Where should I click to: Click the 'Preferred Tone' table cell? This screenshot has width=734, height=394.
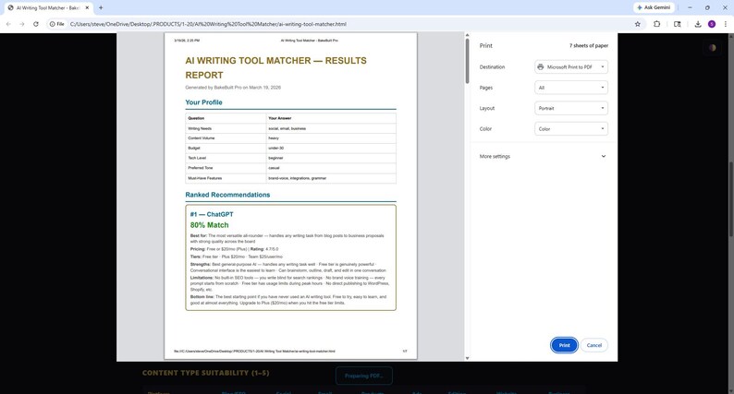(x=226, y=168)
